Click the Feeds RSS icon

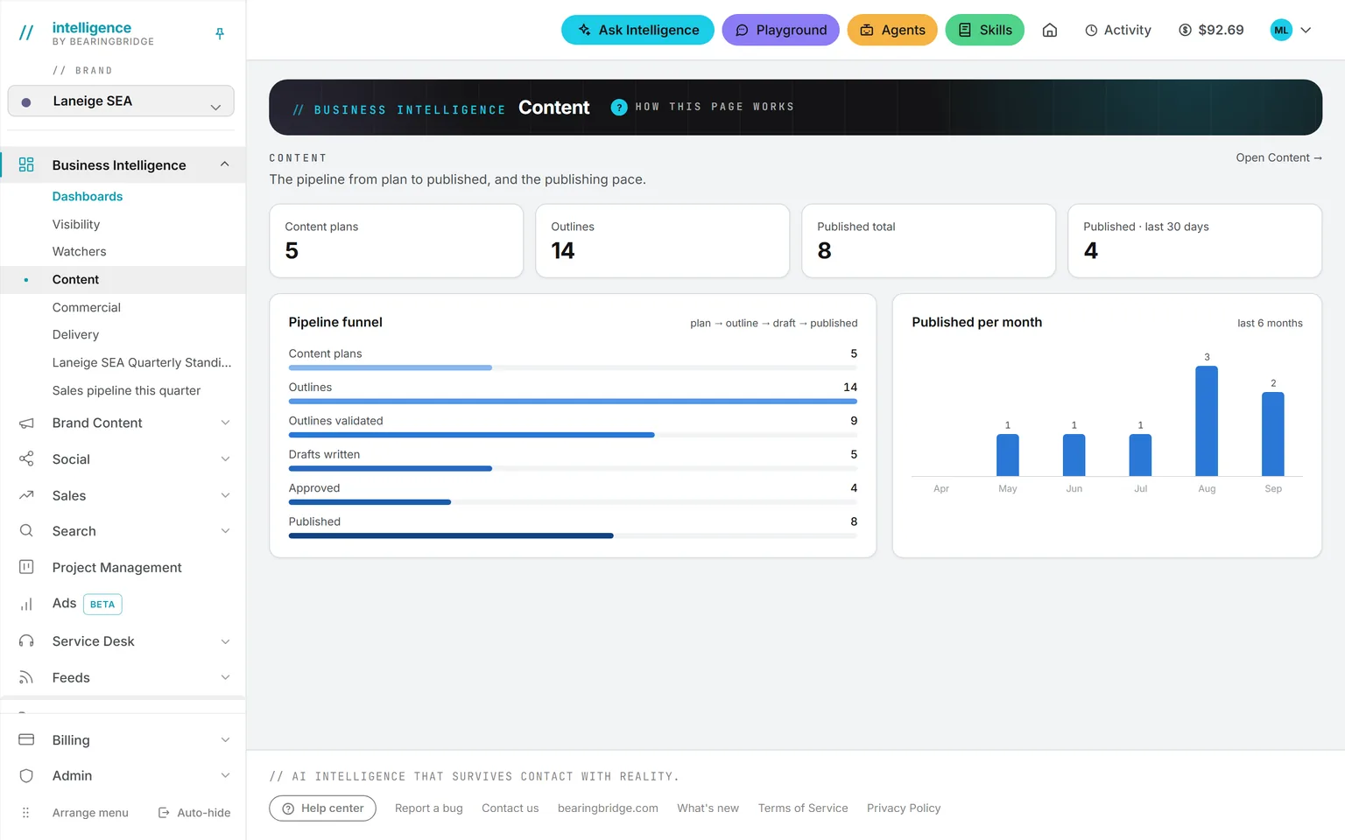point(26,677)
